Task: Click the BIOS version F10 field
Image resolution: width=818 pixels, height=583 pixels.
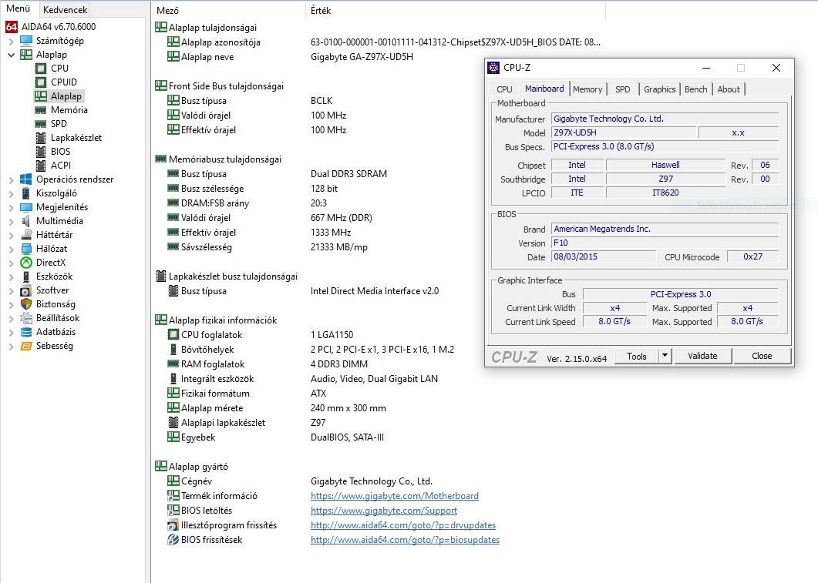Action: 665,243
